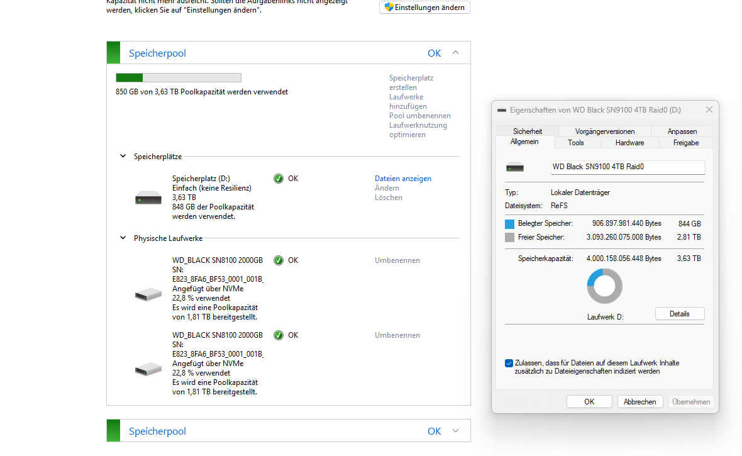Toggle the file content indexing checkbox
The width and height of the screenshot is (742, 456).
(509, 363)
